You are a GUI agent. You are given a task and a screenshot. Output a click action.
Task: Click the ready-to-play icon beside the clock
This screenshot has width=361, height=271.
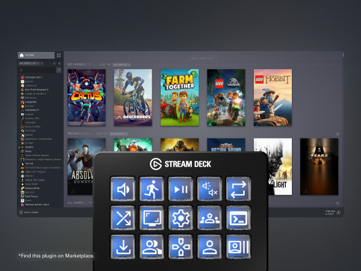pyautogui.click(x=60, y=63)
